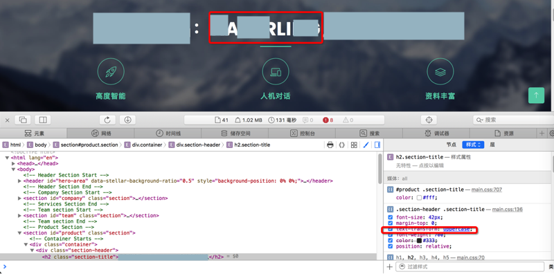Screen dimensions: 554x274
Task: Select div.container in breadcrumb path
Action: pos(144,145)
